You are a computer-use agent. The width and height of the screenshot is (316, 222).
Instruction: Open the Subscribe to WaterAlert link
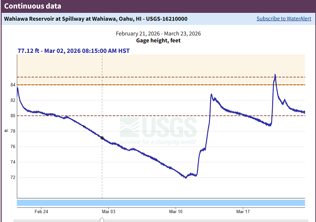tap(284, 19)
